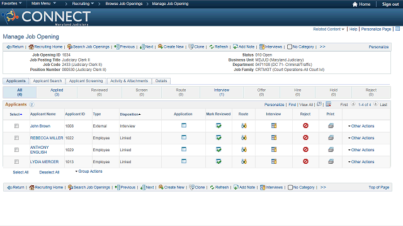Expand Related Content menu

pos(329,30)
